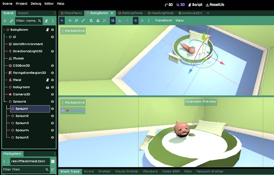The width and height of the screenshot is (274, 175).
Task: Group selected node's children icon
Action: pos(105,21)
